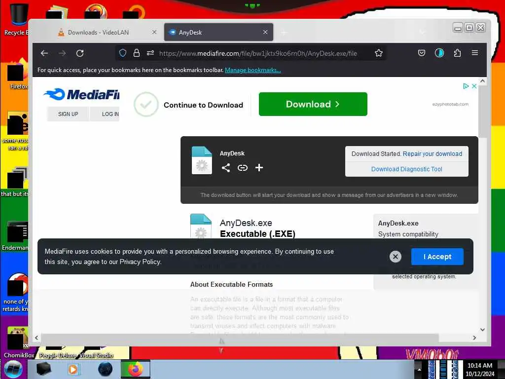Click the padlock site security icon
Image resolution: width=505 pixels, height=379 pixels.
(x=137, y=53)
